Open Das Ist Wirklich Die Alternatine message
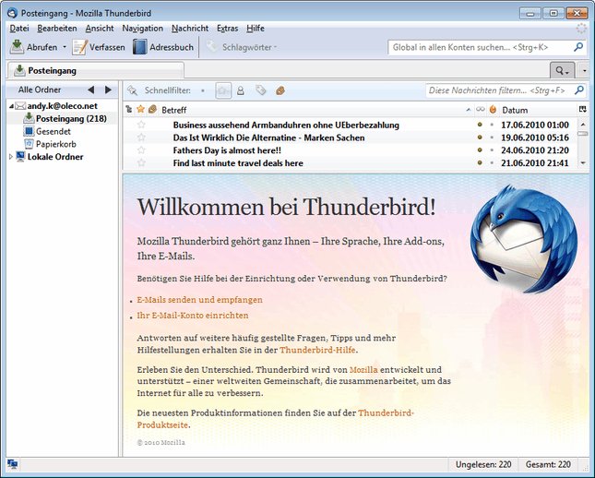The width and height of the screenshot is (595, 478). 268,137
